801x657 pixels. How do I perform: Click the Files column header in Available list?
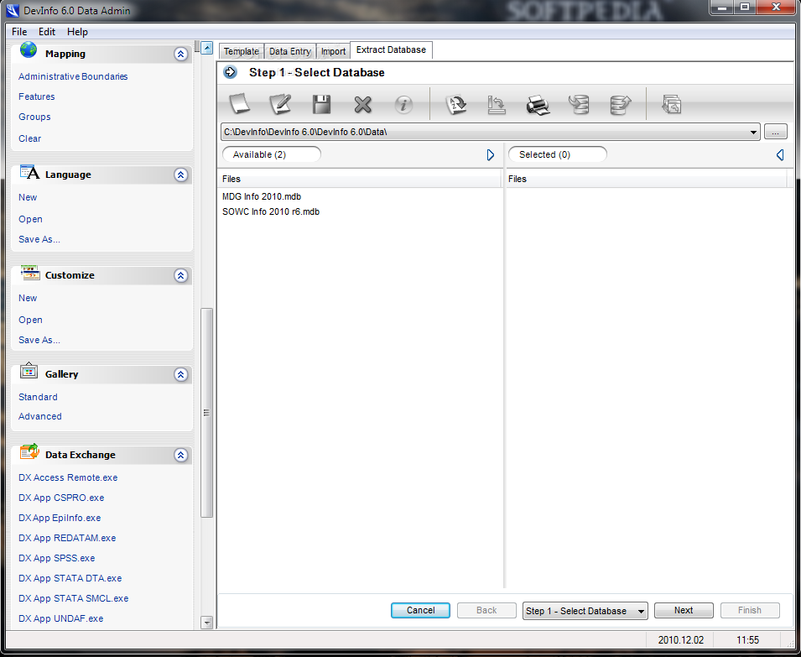coord(360,179)
